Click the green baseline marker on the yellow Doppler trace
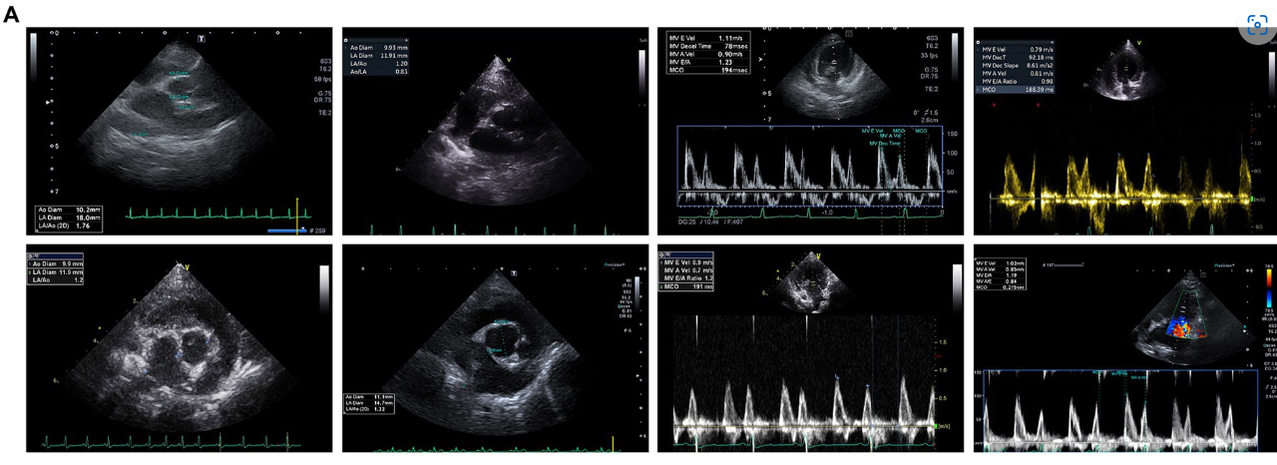This screenshot has height=465, width=1277. pos(1252,201)
